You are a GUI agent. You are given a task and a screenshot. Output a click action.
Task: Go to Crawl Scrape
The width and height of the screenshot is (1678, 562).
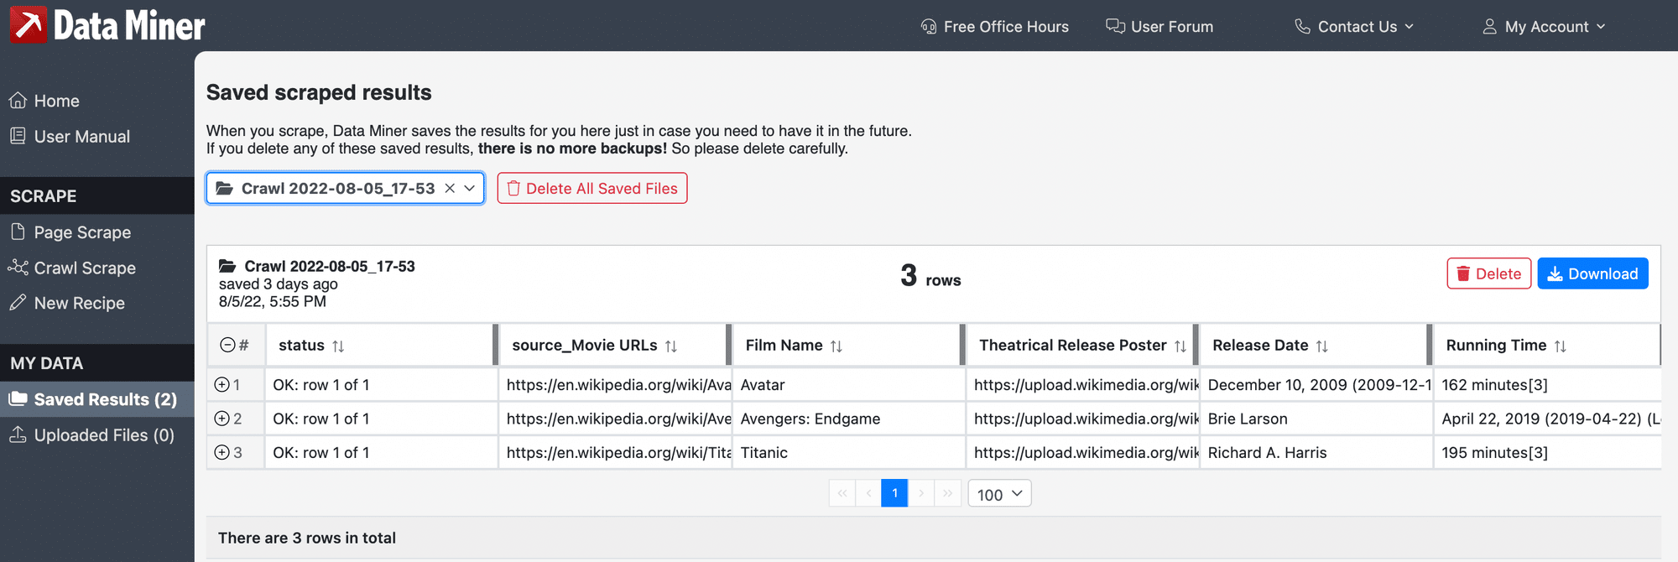point(72,268)
